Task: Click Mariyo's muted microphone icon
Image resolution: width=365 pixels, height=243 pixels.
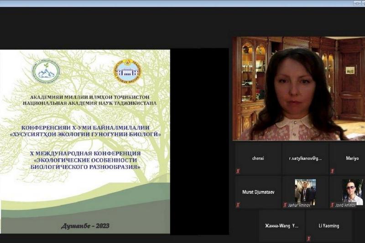Action: pos(332,171)
